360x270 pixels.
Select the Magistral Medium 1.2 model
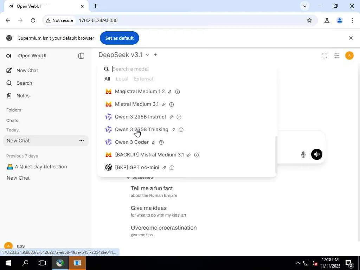tap(140, 92)
